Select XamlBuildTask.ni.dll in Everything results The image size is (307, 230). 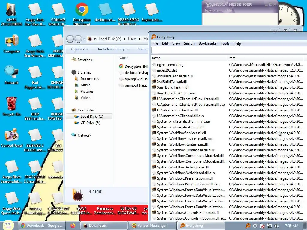[173, 87]
